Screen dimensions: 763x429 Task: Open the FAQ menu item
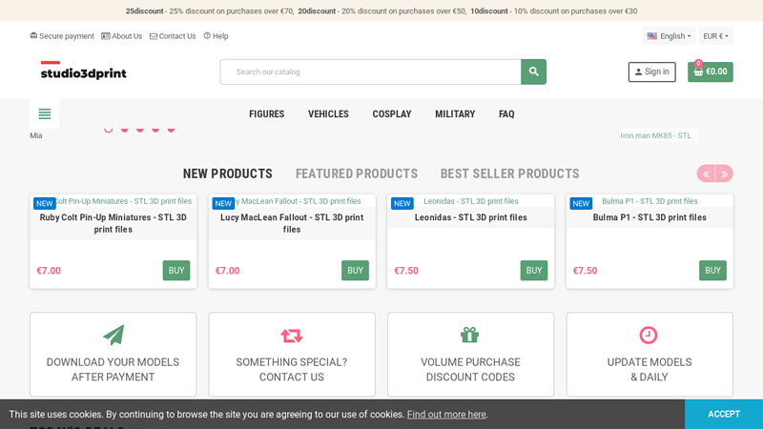[x=506, y=113]
